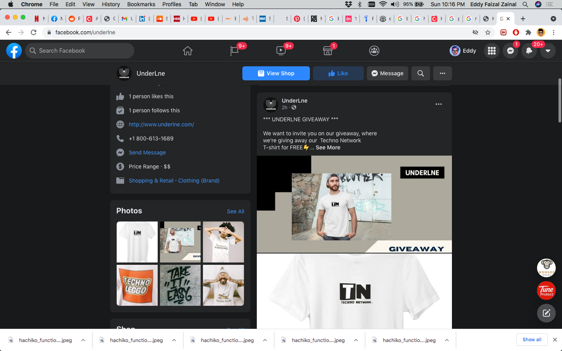562x351 pixels.
Task: Focus the Search Facebook field
Action: [x=80, y=51]
